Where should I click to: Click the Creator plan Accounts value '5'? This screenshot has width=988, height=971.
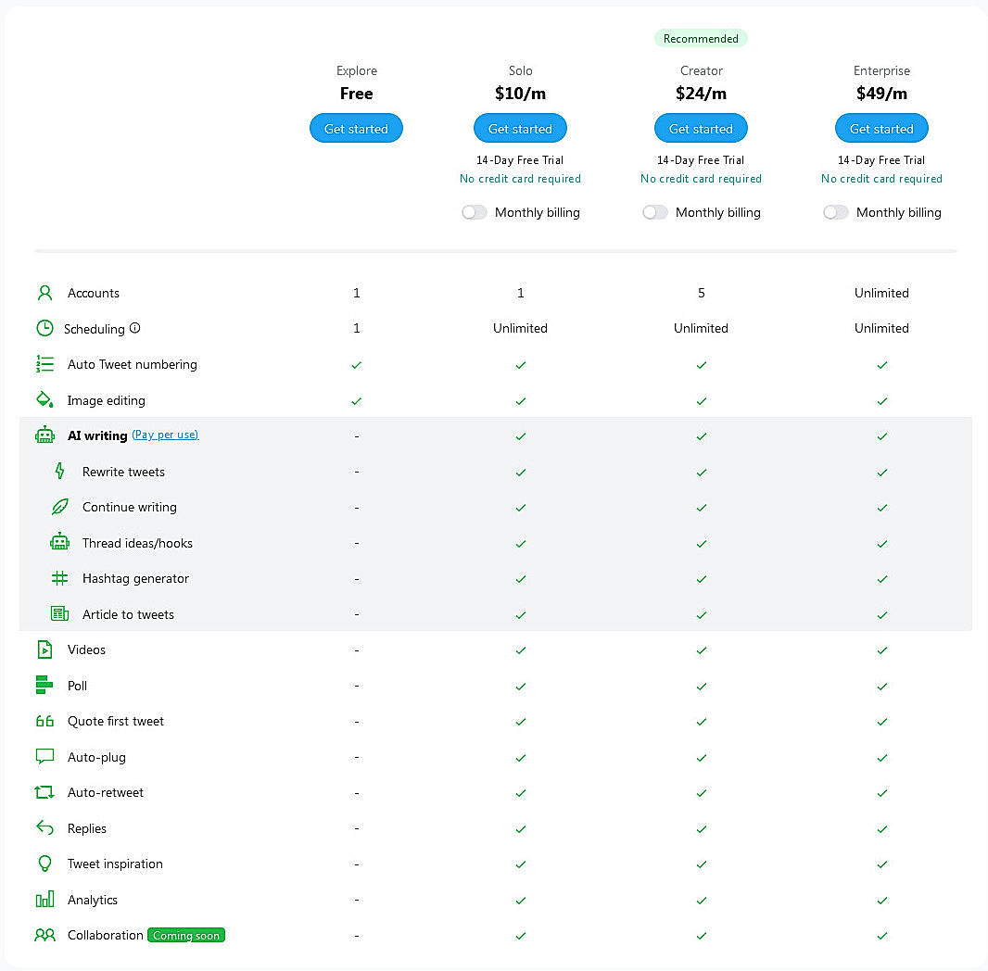(702, 293)
